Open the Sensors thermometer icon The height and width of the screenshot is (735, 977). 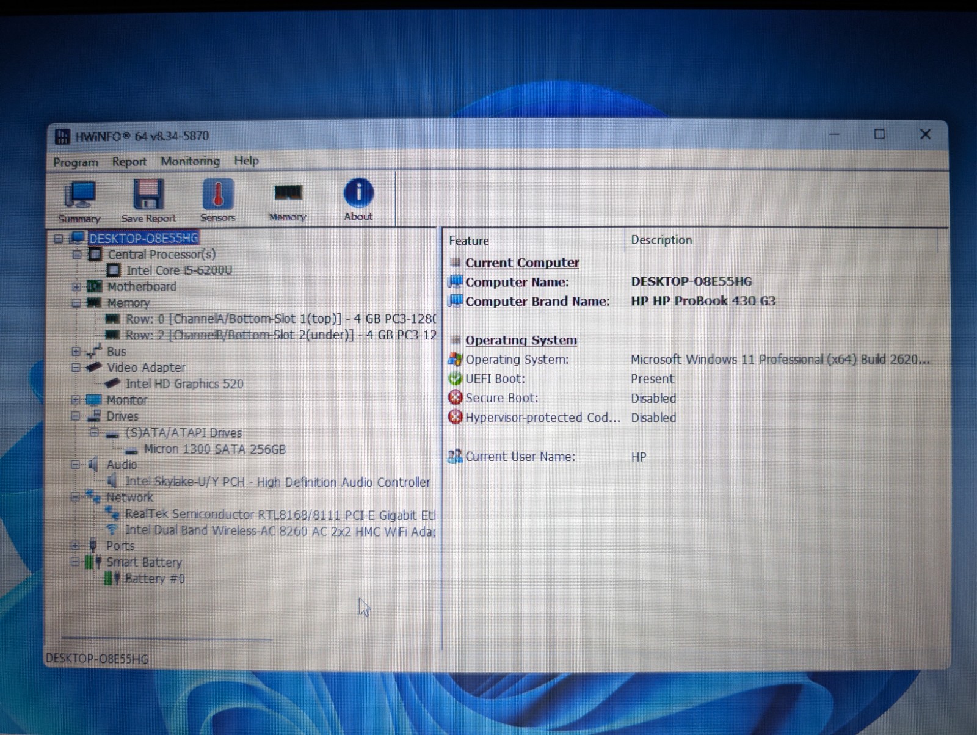[x=217, y=200]
